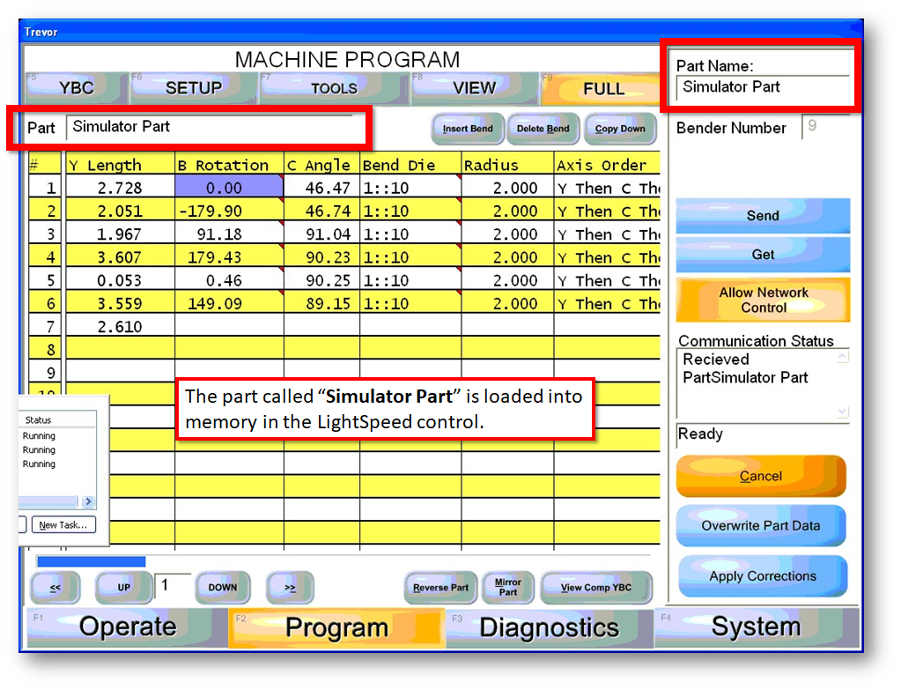Click Copy Down button
901x690 pixels.
tap(620, 129)
